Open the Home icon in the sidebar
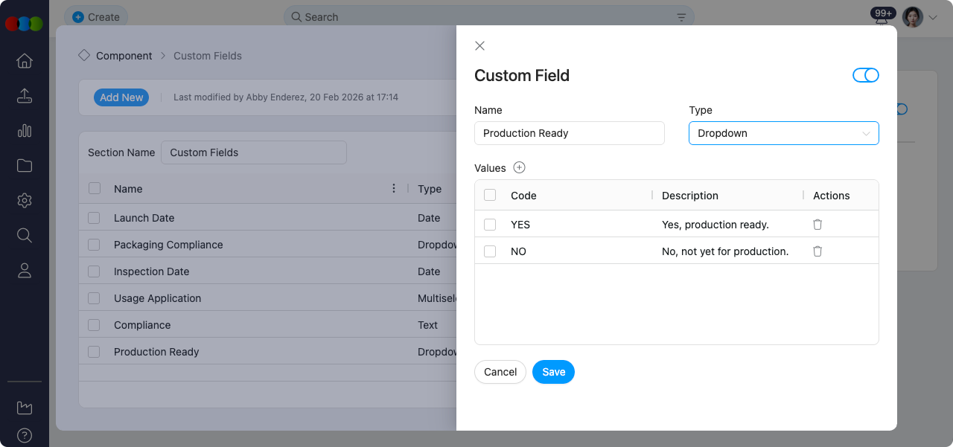The image size is (953, 447). [x=24, y=61]
